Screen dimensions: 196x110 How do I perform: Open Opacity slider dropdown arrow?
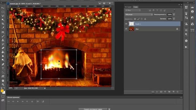(174, 15)
